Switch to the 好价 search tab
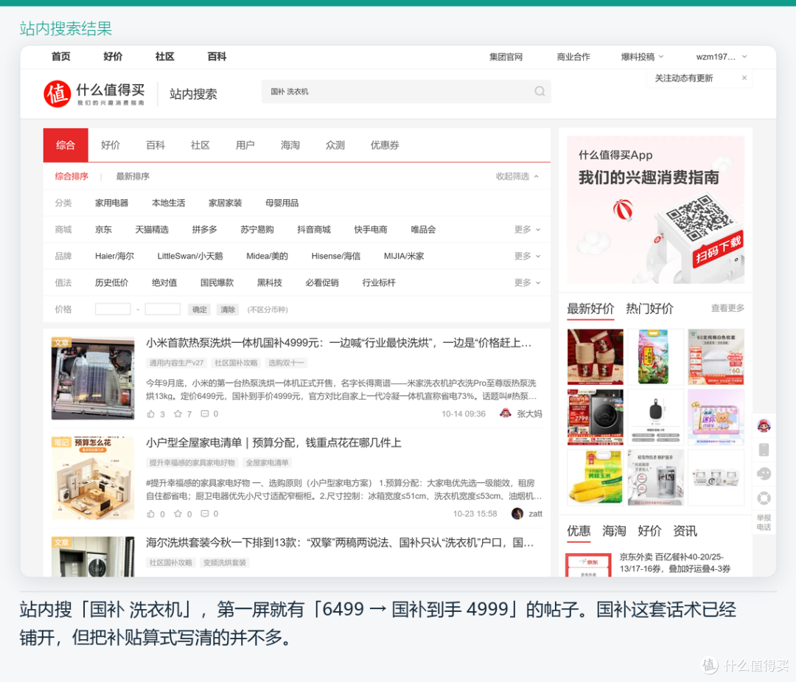 pyautogui.click(x=110, y=145)
